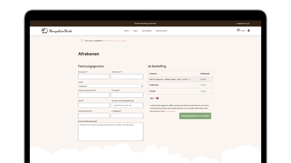Focus the Voornaam input field
291x163 pixels.
(x=94, y=77)
